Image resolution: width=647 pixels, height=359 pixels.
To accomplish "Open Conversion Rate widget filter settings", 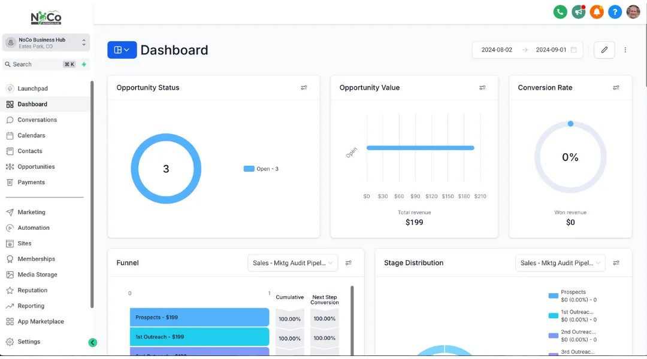I will [616, 87].
